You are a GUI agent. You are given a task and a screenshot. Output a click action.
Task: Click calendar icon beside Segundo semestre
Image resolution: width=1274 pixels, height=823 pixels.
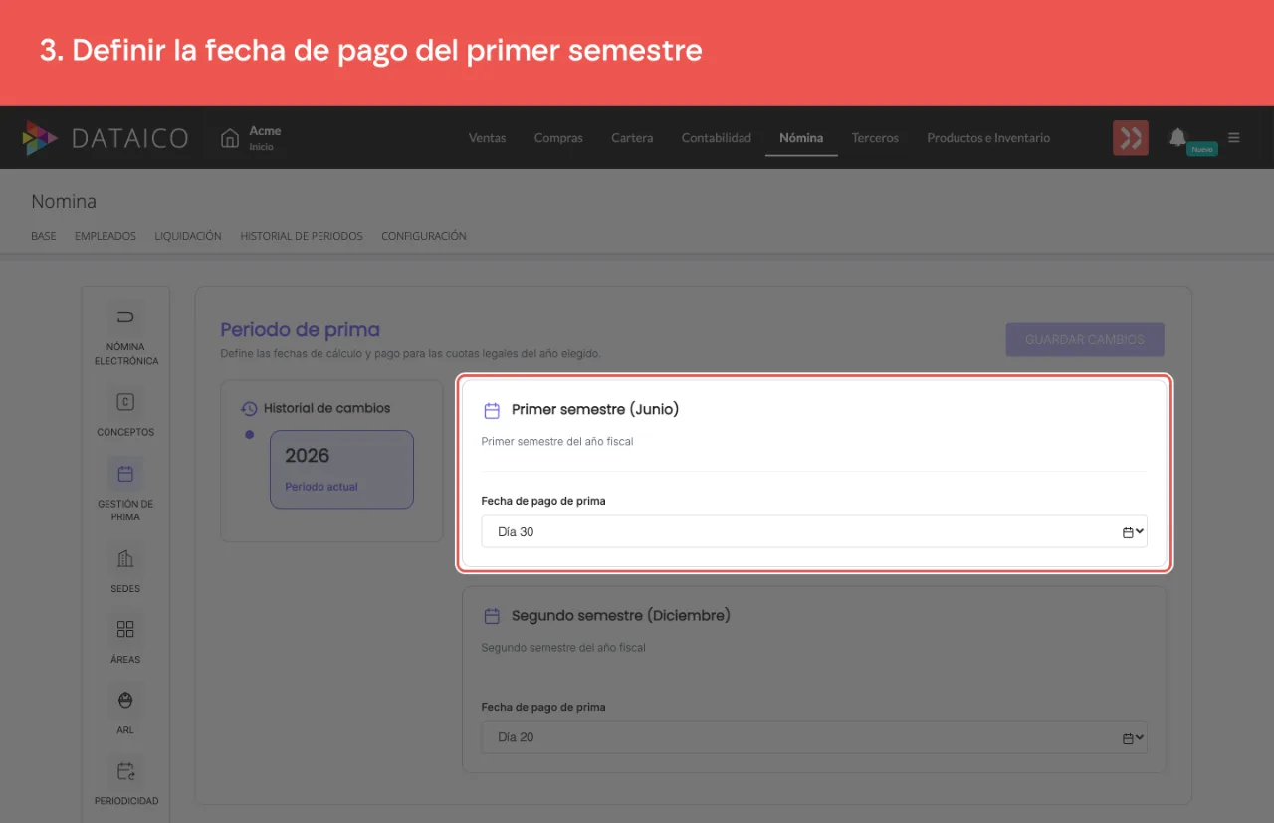[x=492, y=616]
